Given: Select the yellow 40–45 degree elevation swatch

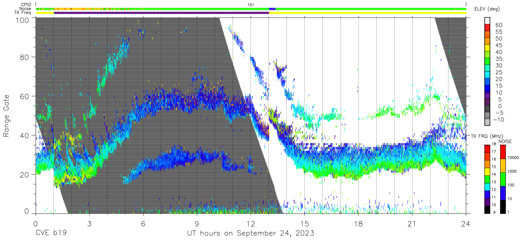Looking at the screenshot, I should point(487,49).
